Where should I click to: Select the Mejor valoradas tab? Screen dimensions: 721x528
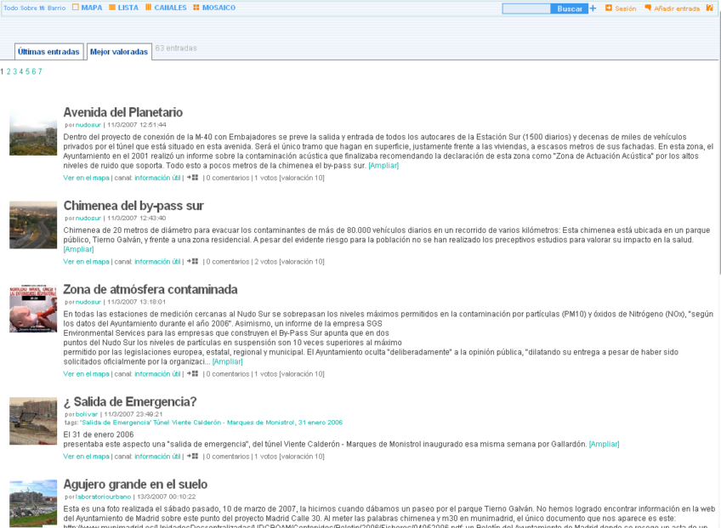coord(119,52)
